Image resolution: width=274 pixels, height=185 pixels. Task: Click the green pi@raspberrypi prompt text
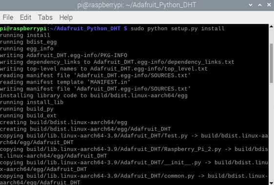(x=23, y=28)
